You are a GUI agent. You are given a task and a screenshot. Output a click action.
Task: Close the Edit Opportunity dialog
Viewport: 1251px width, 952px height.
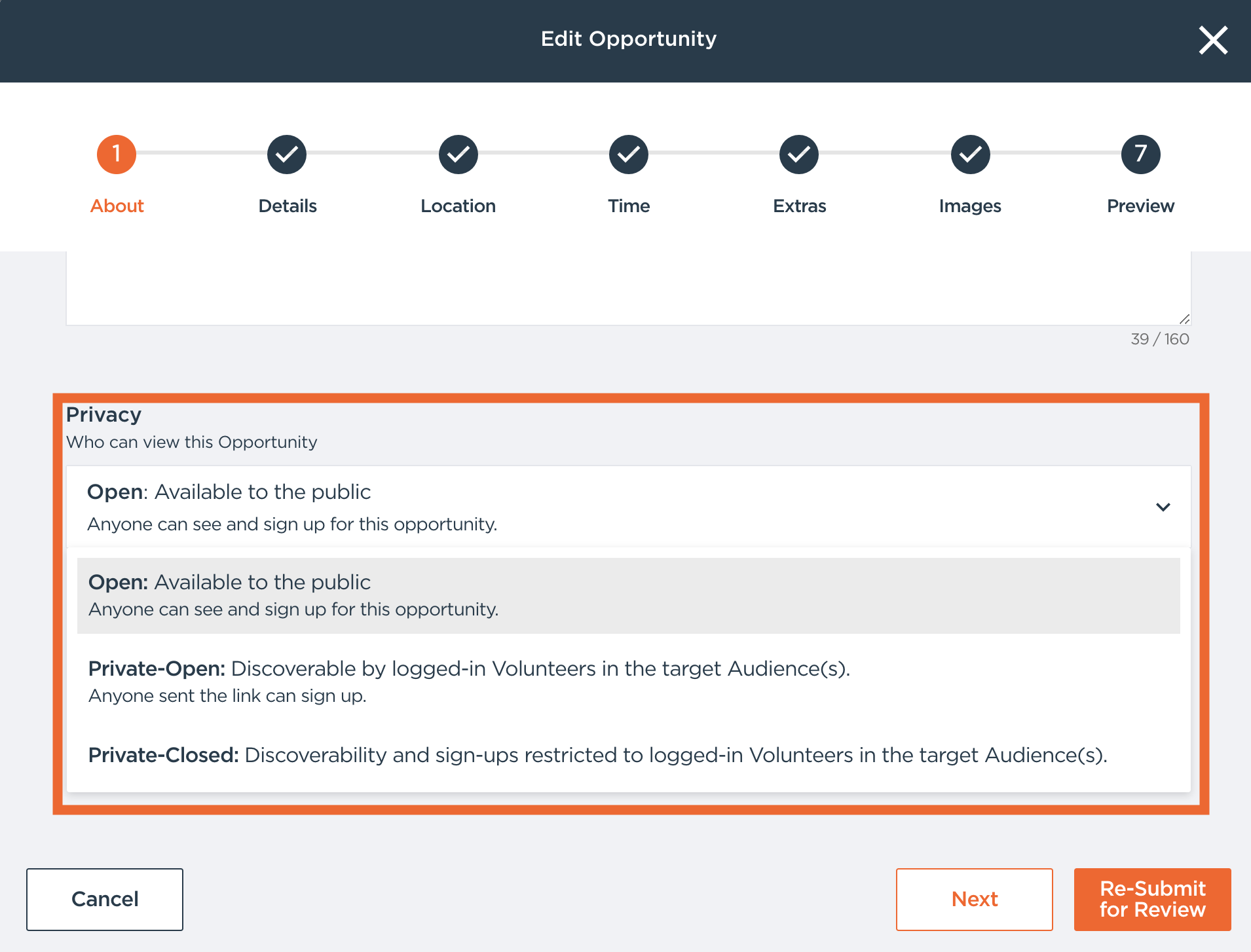pyautogui.click(x=1213, y=41)
